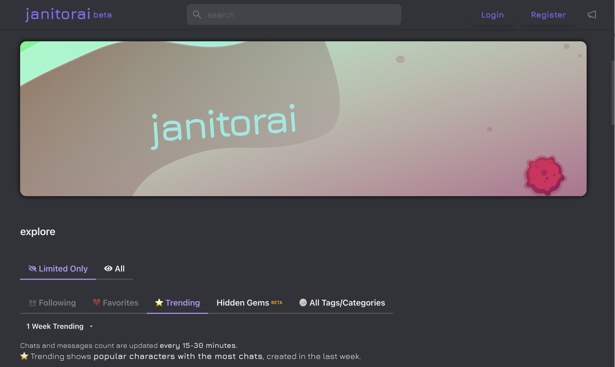This screenshot has height=367, width=615.
Task: Expand the 1 Week Trending dropdown
Action: click(60, 326)
